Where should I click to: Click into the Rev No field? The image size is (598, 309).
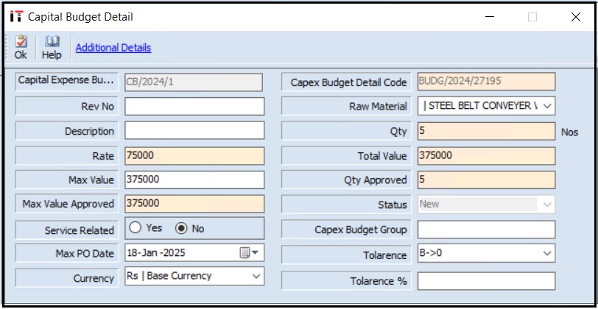tap(194, 106)
